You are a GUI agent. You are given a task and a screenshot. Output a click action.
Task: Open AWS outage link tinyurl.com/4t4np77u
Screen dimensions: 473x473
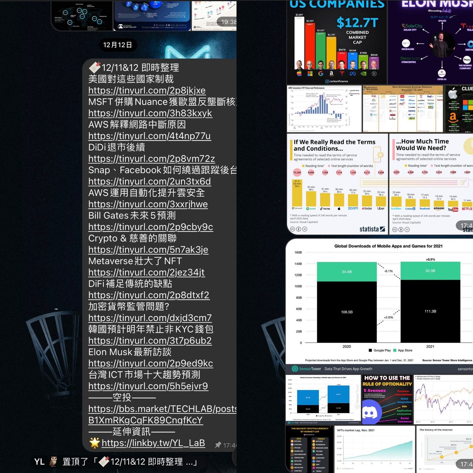click(x=149, y=136)
